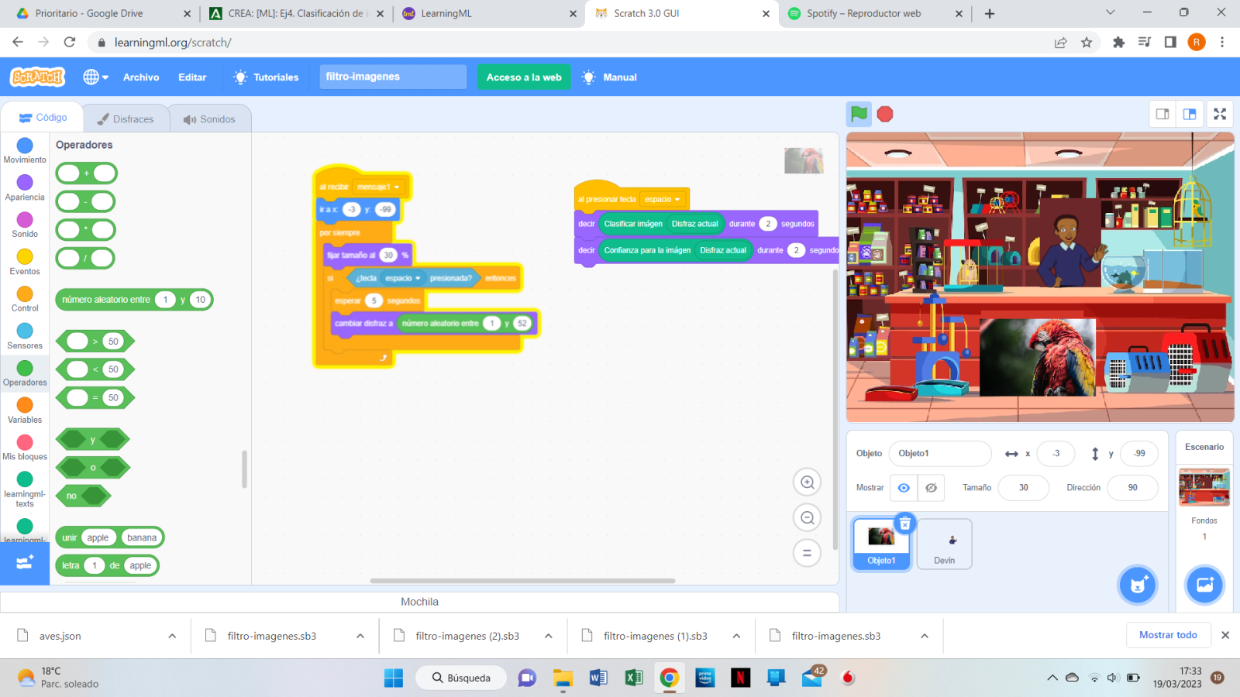Open key dropdown in tecla presionada block

pos(403,278)
